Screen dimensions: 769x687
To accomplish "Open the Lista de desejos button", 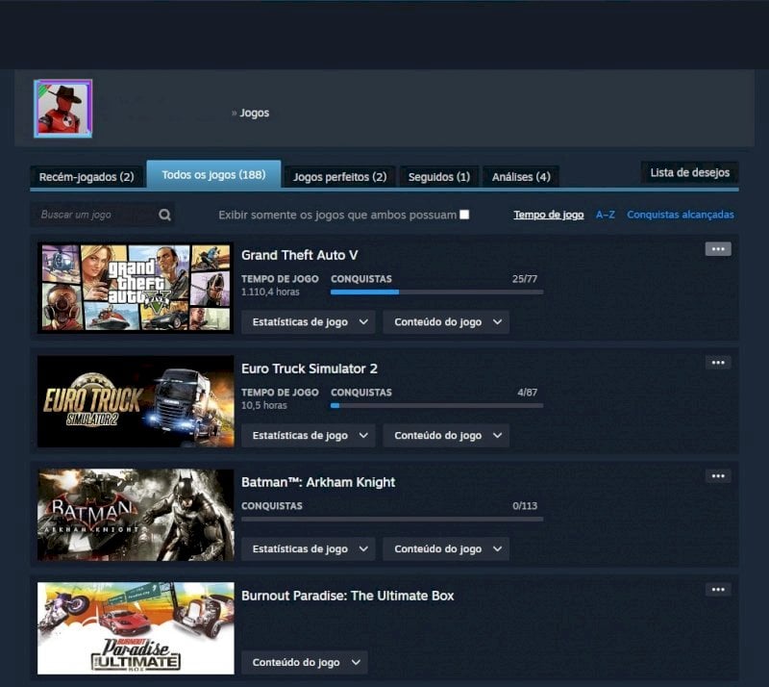I will coord(689,173).
